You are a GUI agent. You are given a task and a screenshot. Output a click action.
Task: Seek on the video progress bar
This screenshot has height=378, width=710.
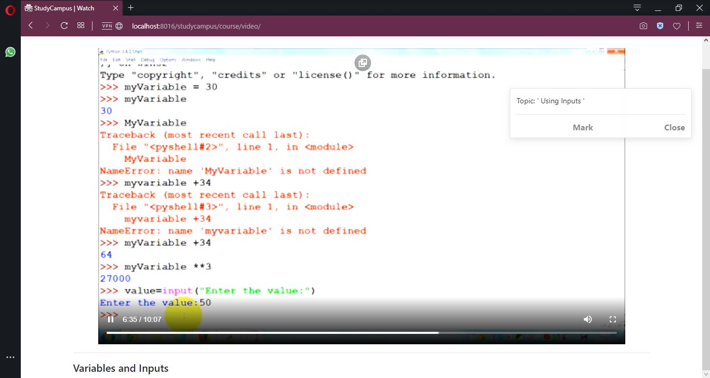(362, 332)
